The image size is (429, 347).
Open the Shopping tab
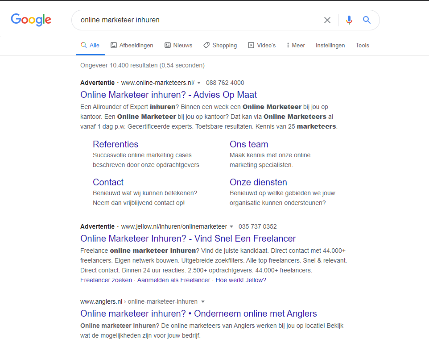click(x=220, y=45)
